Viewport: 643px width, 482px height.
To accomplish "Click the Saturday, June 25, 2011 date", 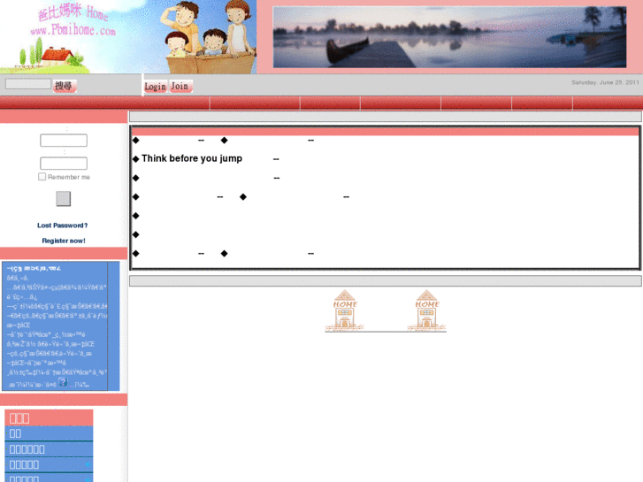I will click(x=605, y=82).
